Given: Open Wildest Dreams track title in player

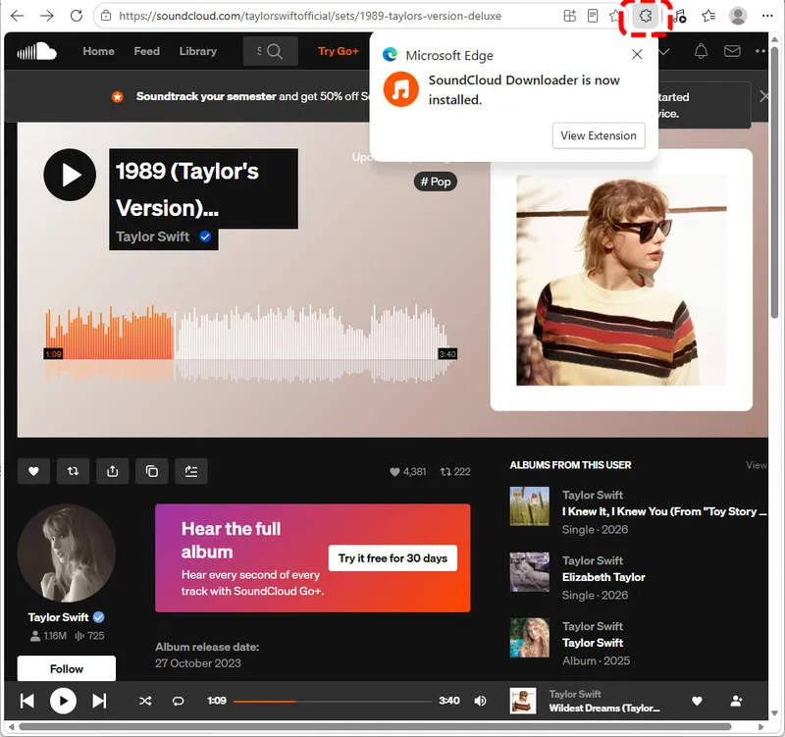Looking at the screenshot, I should (604, 708).
